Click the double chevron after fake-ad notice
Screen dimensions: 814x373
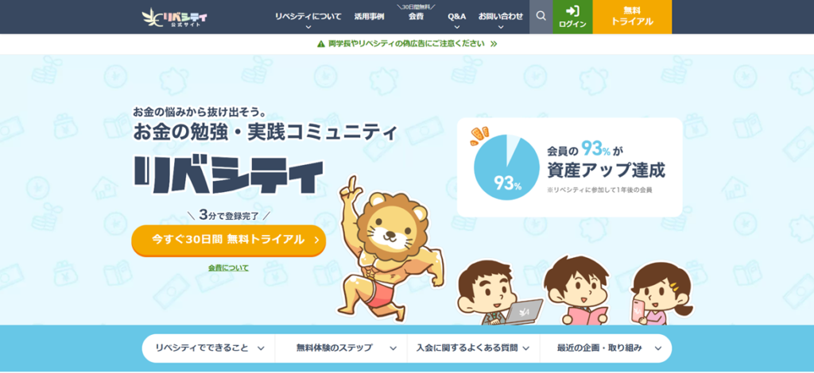coord(494,44)
